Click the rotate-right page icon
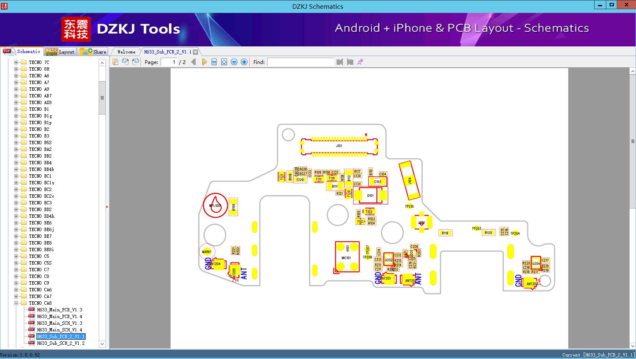This screenshot has height=359, width=636. (x=135, y=62)
